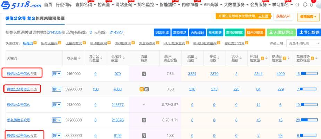The image size is (321, 139).
Task: Click the help icon next to 流量指数词
Action: click(84, 43)
